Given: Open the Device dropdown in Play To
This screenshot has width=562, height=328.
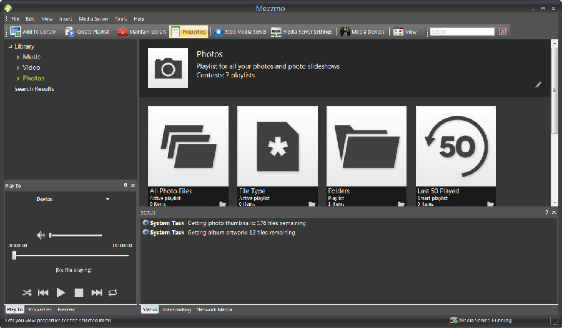Looking at the screenshot, I should pos(107,200).
